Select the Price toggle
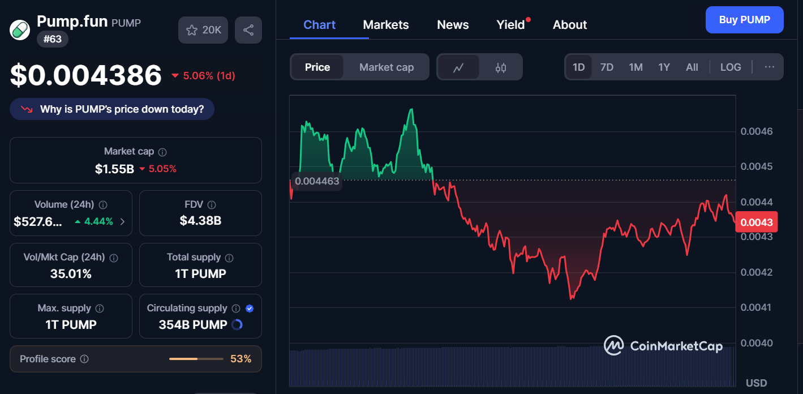This screenshot has height=394, width=803. (x=317, y=67)
